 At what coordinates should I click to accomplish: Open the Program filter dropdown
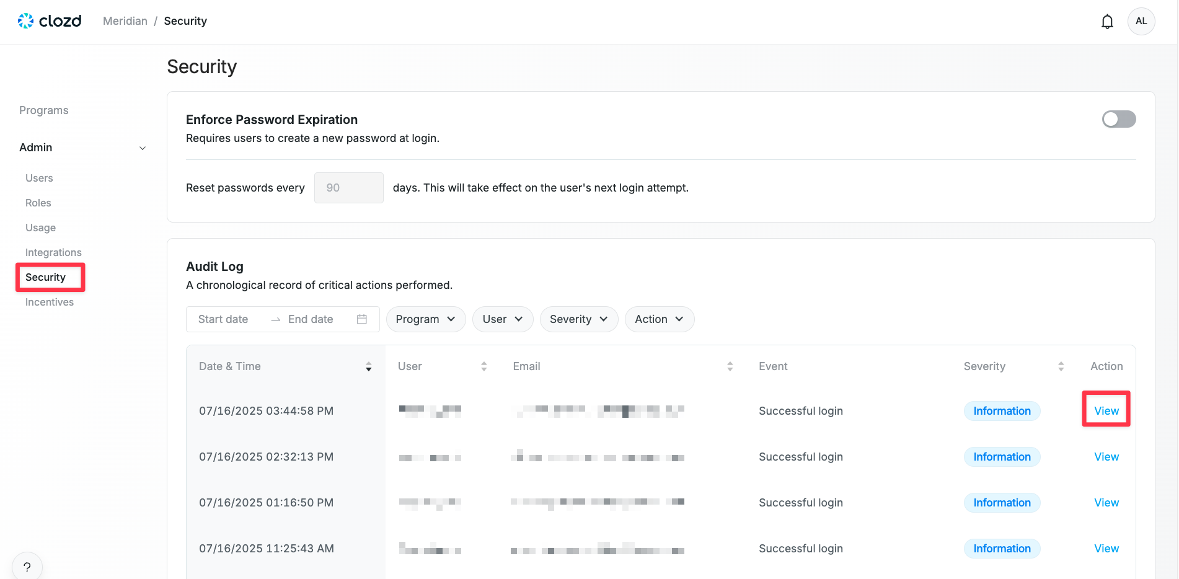pyautogui.click(x=426, y=319)
